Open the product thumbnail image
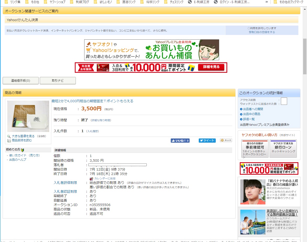Screen dimensions: 307x242 point(28,116)
